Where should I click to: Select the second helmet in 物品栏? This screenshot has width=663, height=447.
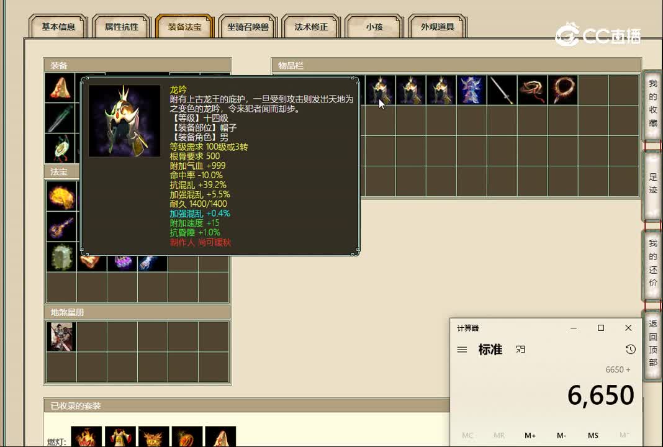point(410,90)
